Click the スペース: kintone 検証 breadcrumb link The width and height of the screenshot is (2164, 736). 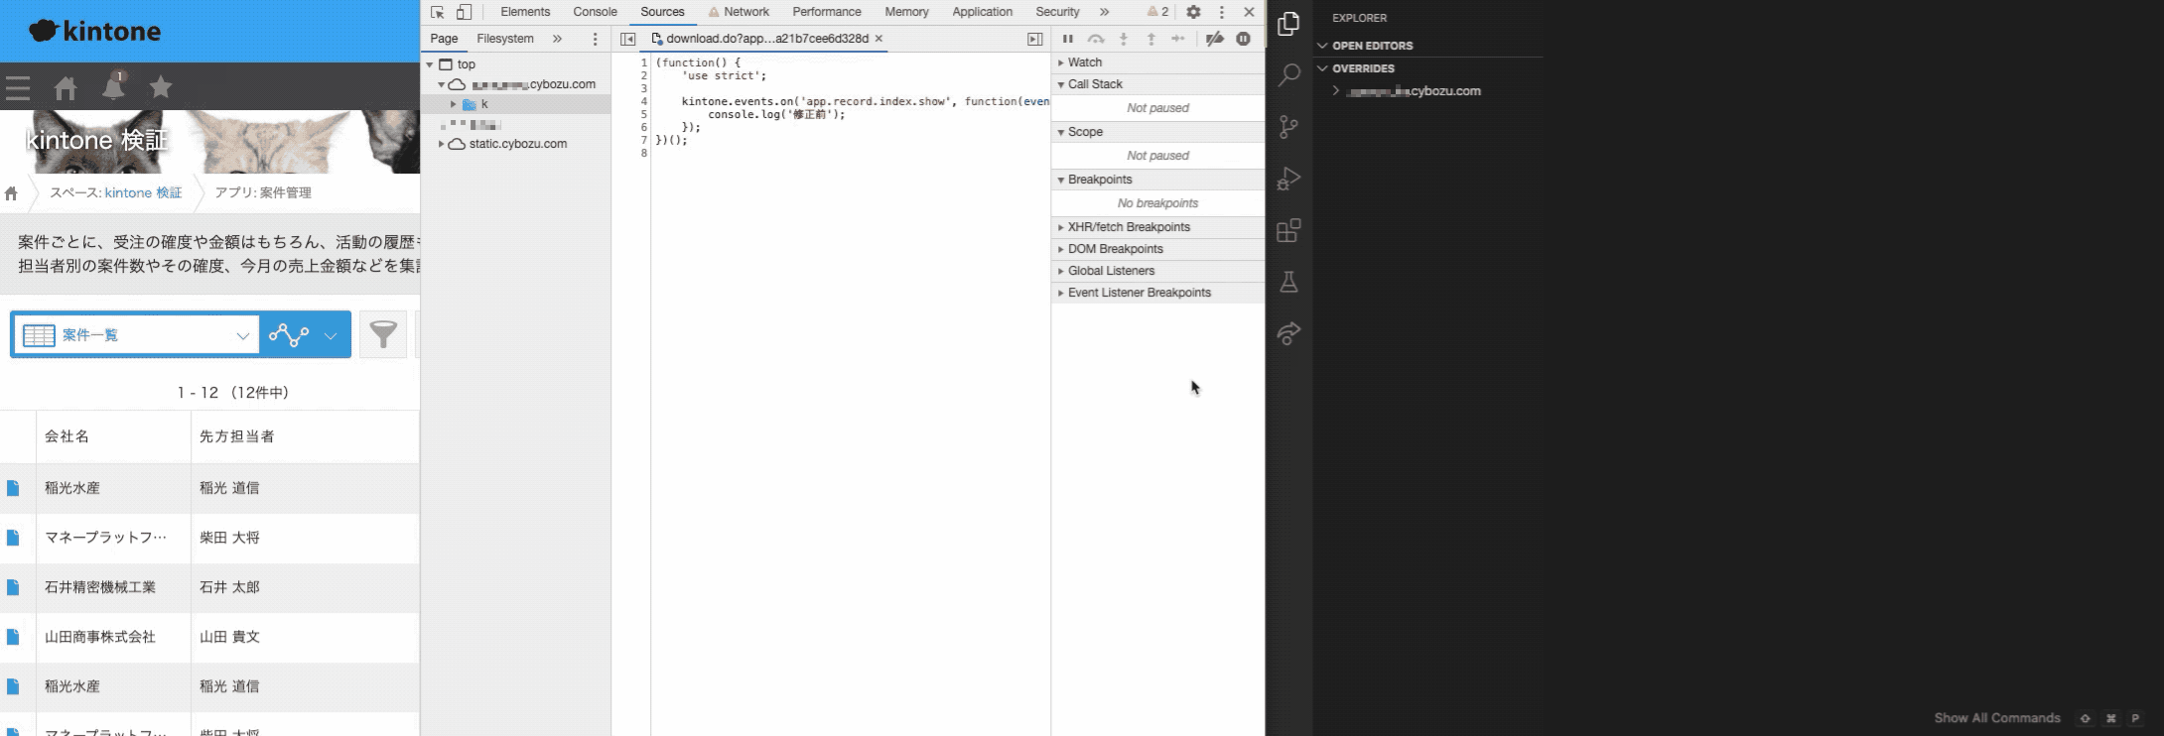(x=116, y=192)
